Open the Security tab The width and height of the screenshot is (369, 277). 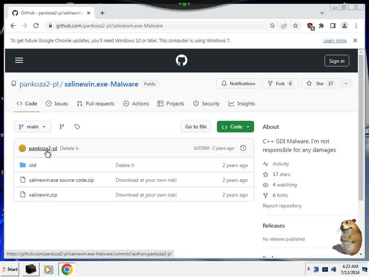tap(206, 104)
